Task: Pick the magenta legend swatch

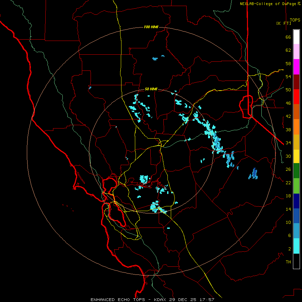Action: point(296,67)
